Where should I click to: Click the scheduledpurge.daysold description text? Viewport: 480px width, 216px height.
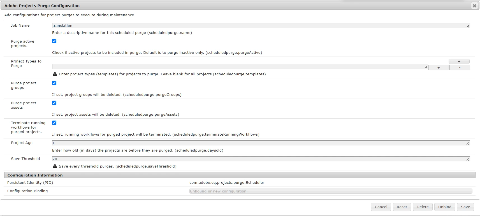[138, 150]
